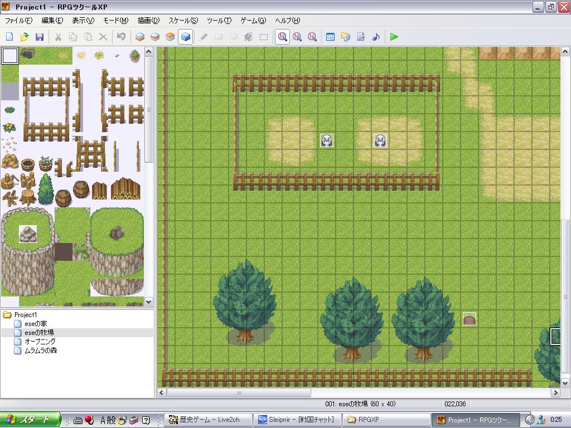Select the eseの牧場 map

point(39,333)
